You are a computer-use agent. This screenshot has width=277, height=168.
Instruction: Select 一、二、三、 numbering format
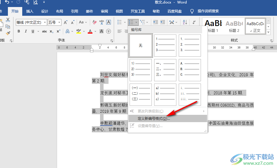(165, 70)
